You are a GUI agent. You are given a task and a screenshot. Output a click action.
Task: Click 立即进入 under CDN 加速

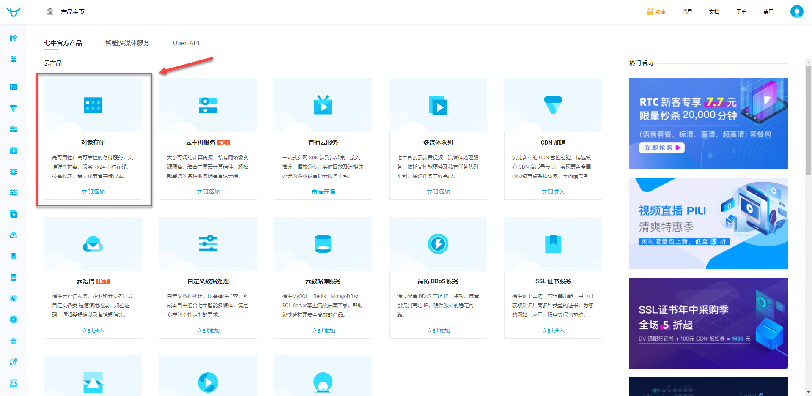click(553, 192)
